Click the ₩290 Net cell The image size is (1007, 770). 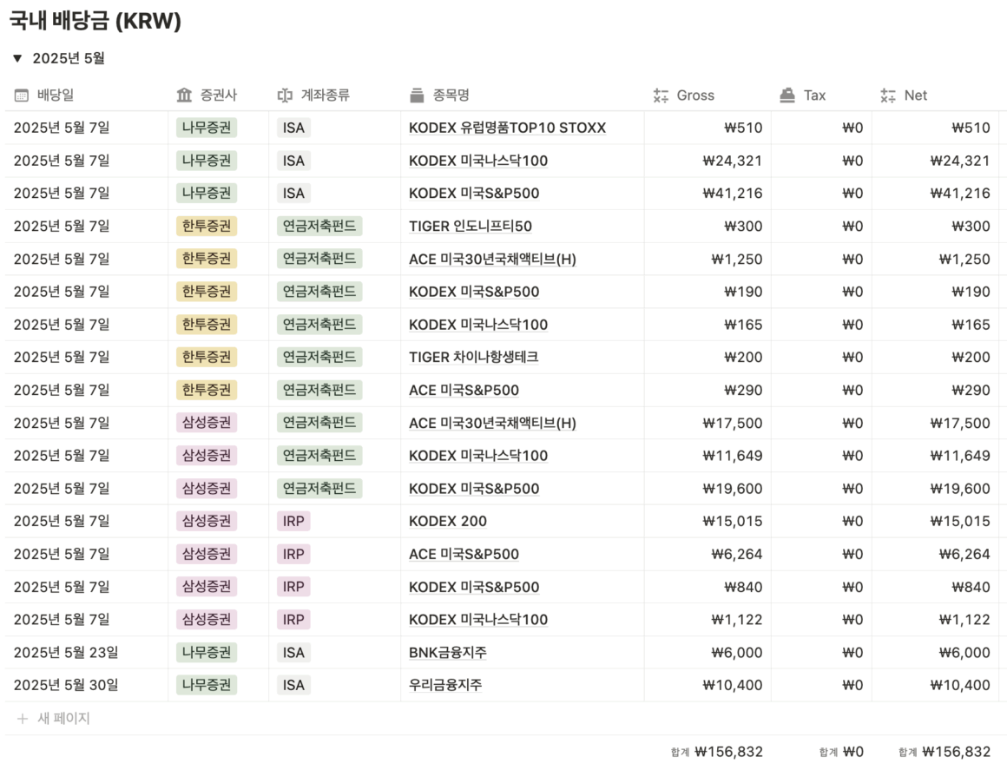[x=935, y=391]
